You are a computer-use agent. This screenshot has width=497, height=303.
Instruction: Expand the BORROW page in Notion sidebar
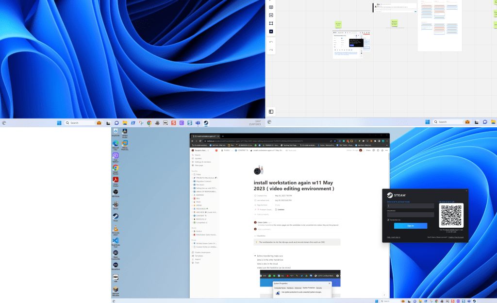pyautogui.click(x=192, y=195)
